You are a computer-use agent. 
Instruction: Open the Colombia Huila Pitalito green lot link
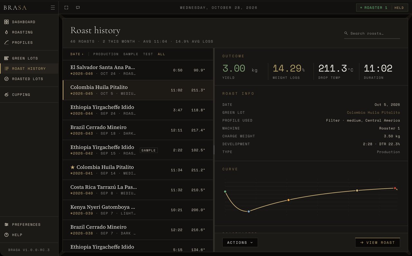click(x=373, y=113)
